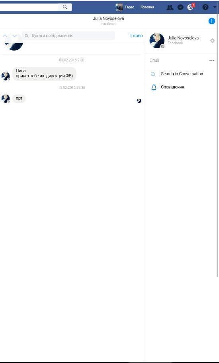Viewport: 219px width, 363px height.
Task: Click the bell icon next to Сповіщення
Action: [154, 87]
